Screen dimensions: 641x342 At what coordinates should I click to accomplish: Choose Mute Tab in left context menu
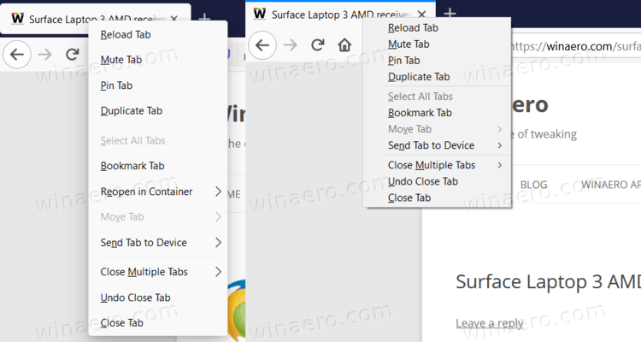[158, 60]
